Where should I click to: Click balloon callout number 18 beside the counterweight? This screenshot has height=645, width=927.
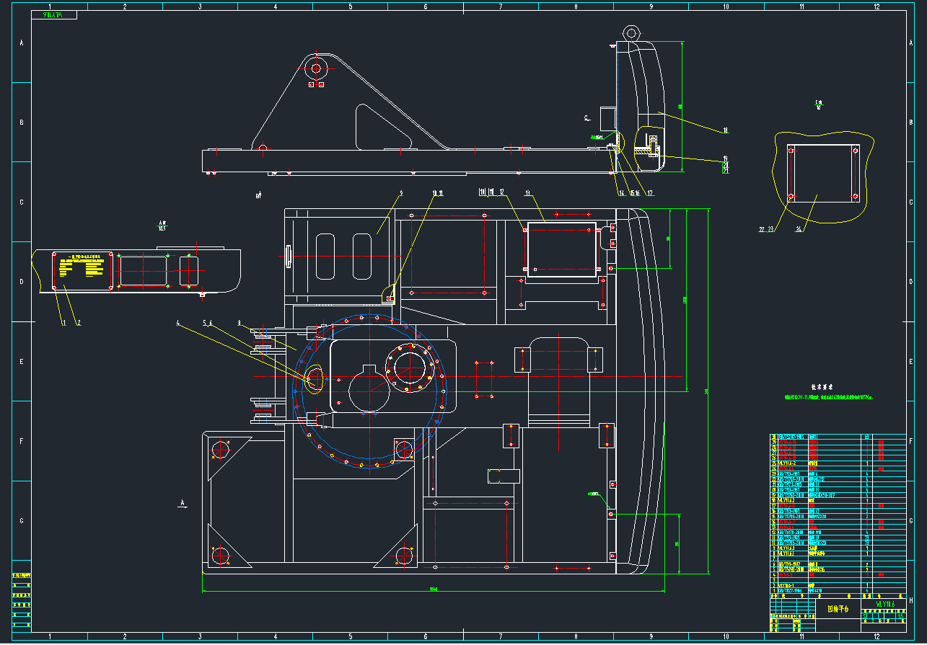pyautogui.click(x=726, y=131)
